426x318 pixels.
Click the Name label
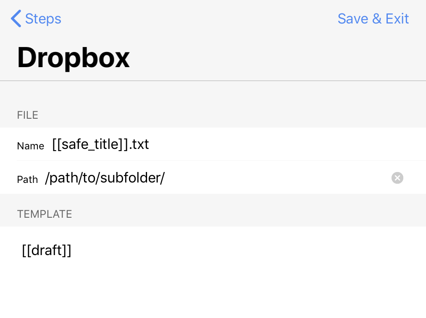pos(30,146)
